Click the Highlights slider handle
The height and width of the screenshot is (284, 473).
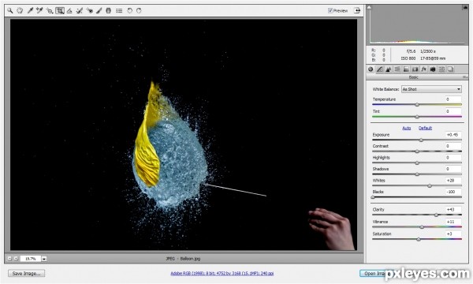417,163
